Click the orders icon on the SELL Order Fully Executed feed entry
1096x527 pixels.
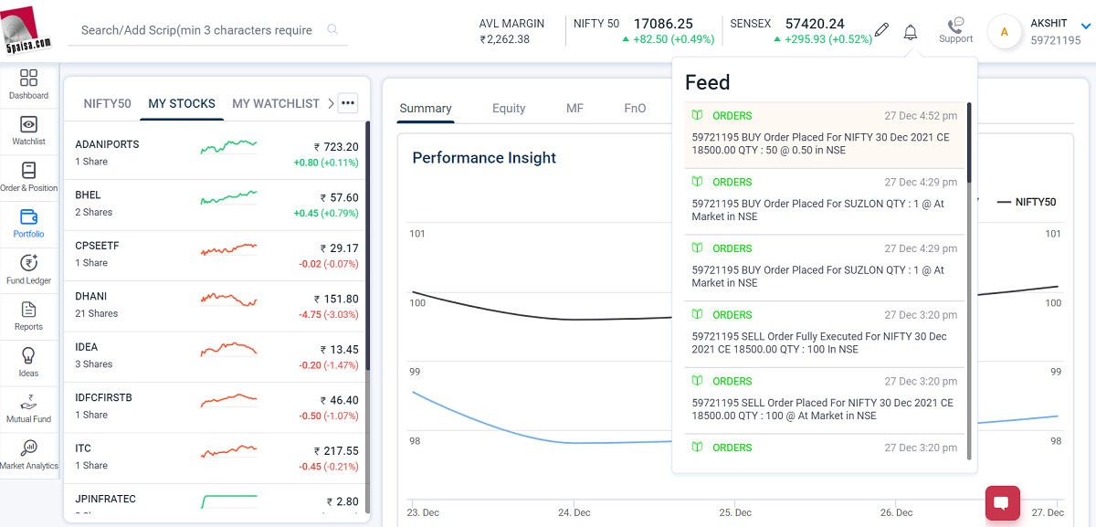[x=697, y=314]
